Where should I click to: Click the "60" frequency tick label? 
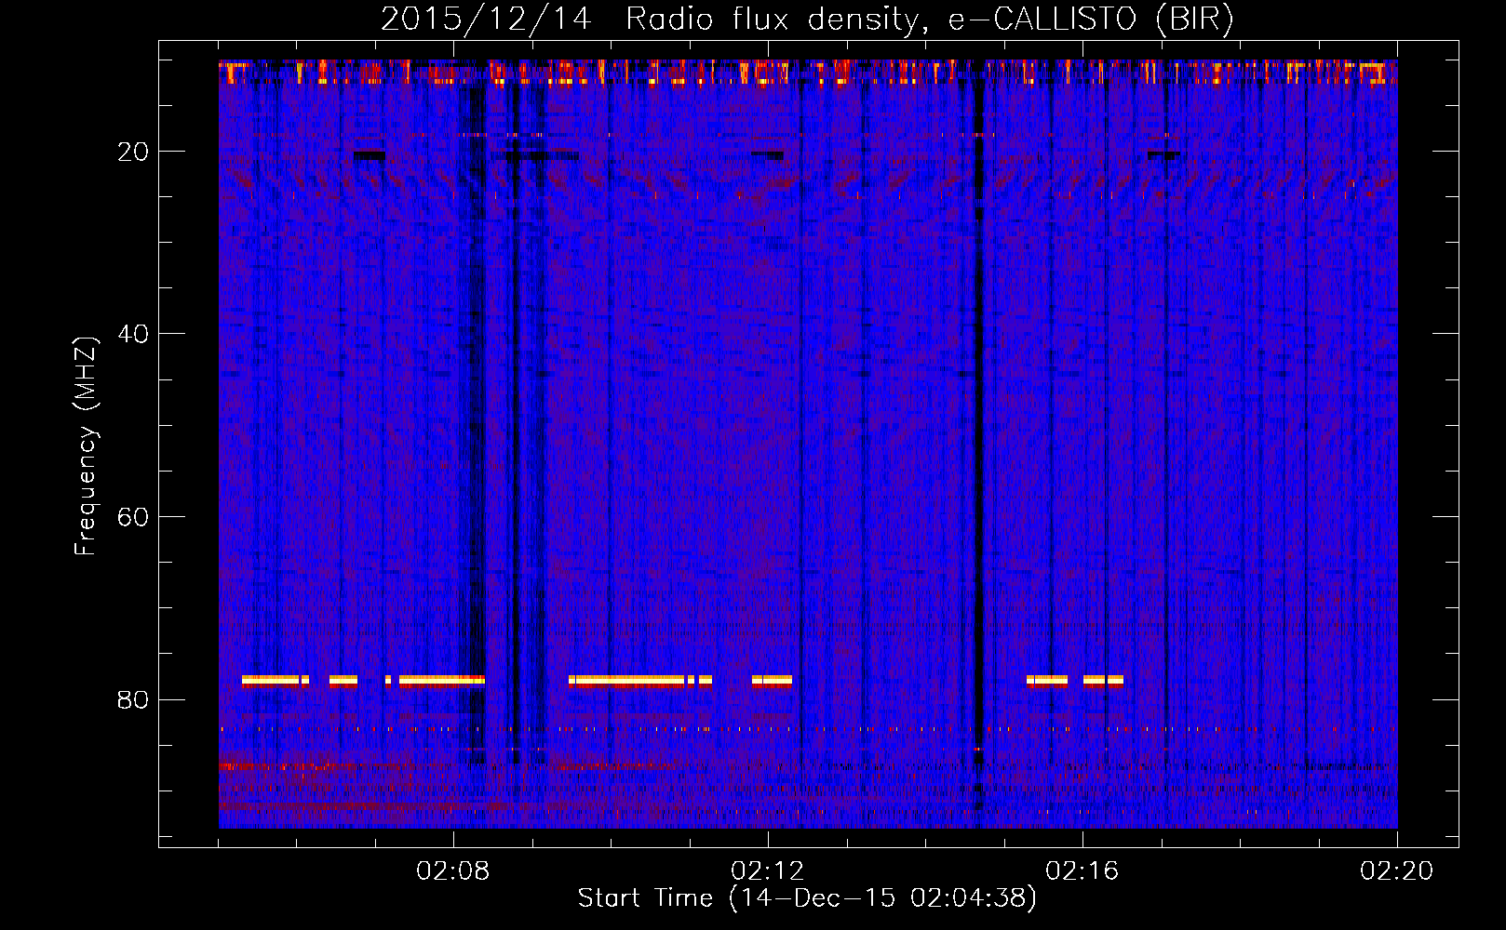[x=133, y=517]
